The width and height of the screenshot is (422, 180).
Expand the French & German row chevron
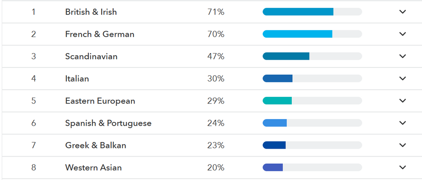403,34
